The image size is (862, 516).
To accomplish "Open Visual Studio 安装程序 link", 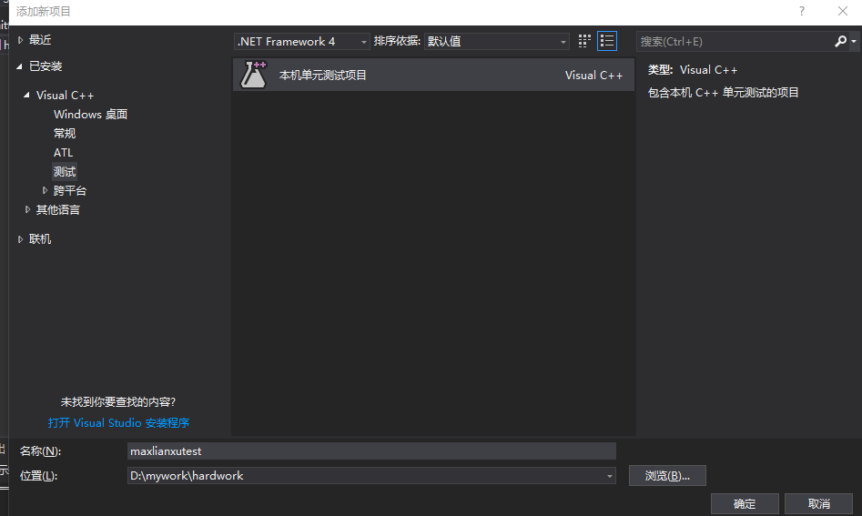I will [118, 422].
